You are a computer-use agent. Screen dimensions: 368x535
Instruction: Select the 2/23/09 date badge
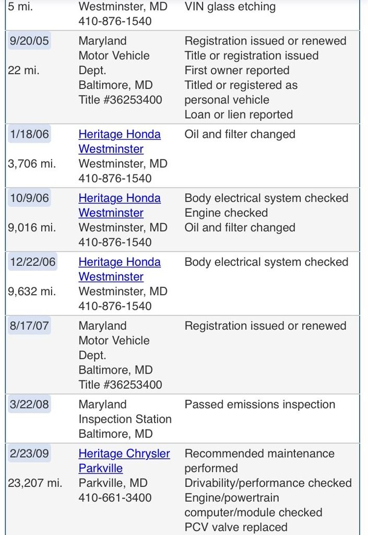[x=29, y=453]
